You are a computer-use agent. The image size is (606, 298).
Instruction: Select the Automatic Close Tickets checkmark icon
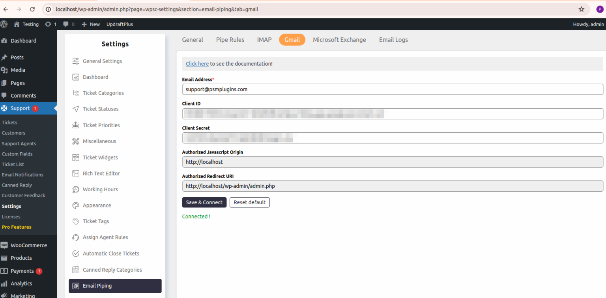pyautogui.click(x=75, y=254)
